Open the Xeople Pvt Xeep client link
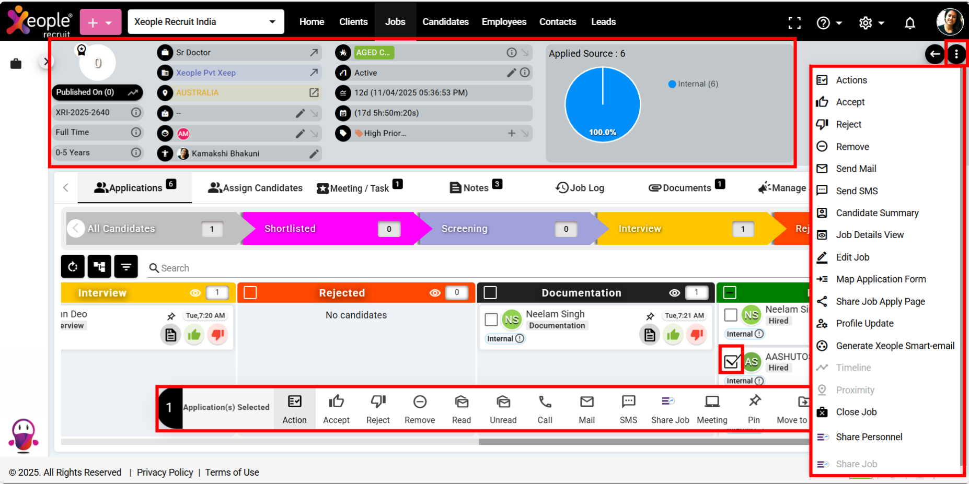Image resolution: width=969 pixels, height=484 pixels. [x=206, y=73]
